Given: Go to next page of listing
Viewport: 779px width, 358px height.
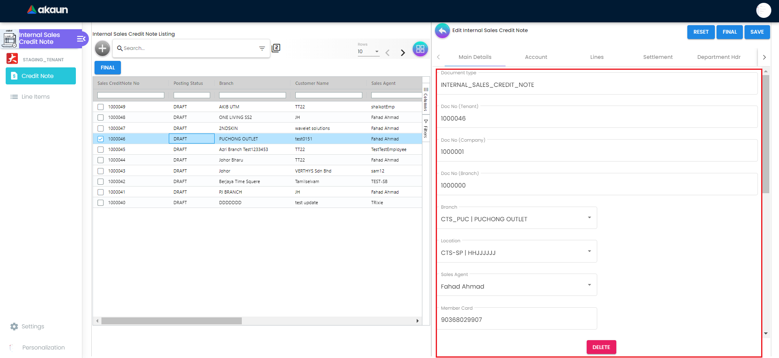Looking at the screenshot, I should pos(402,53).
